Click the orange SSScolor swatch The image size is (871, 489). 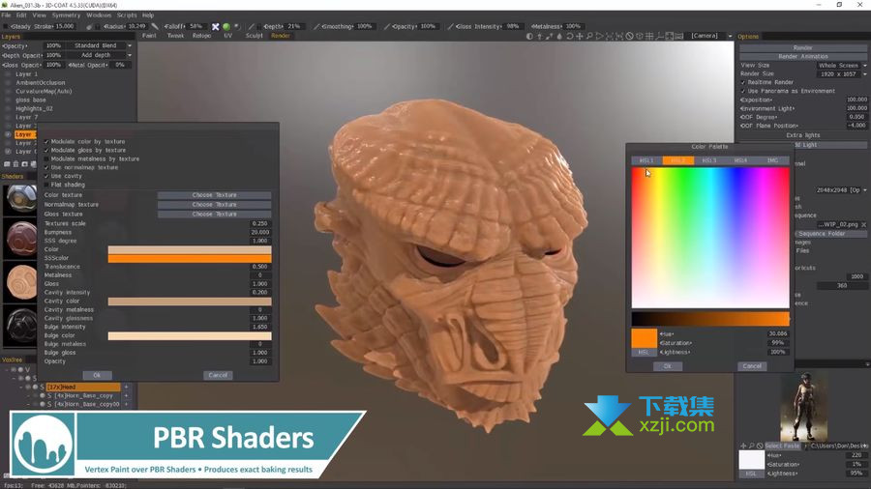[190, 258]
